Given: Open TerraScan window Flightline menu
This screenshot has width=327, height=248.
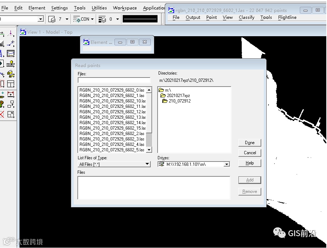Looking at the screenshot, I should [287, 17].
